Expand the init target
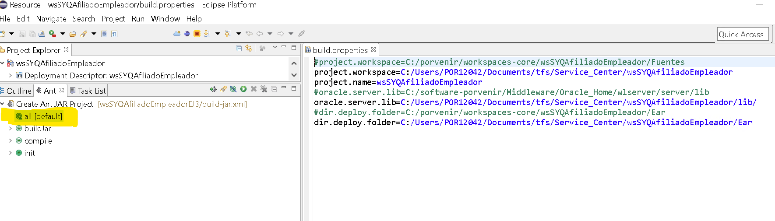Screen dimensions: 775x221 (x=11, y=153)
